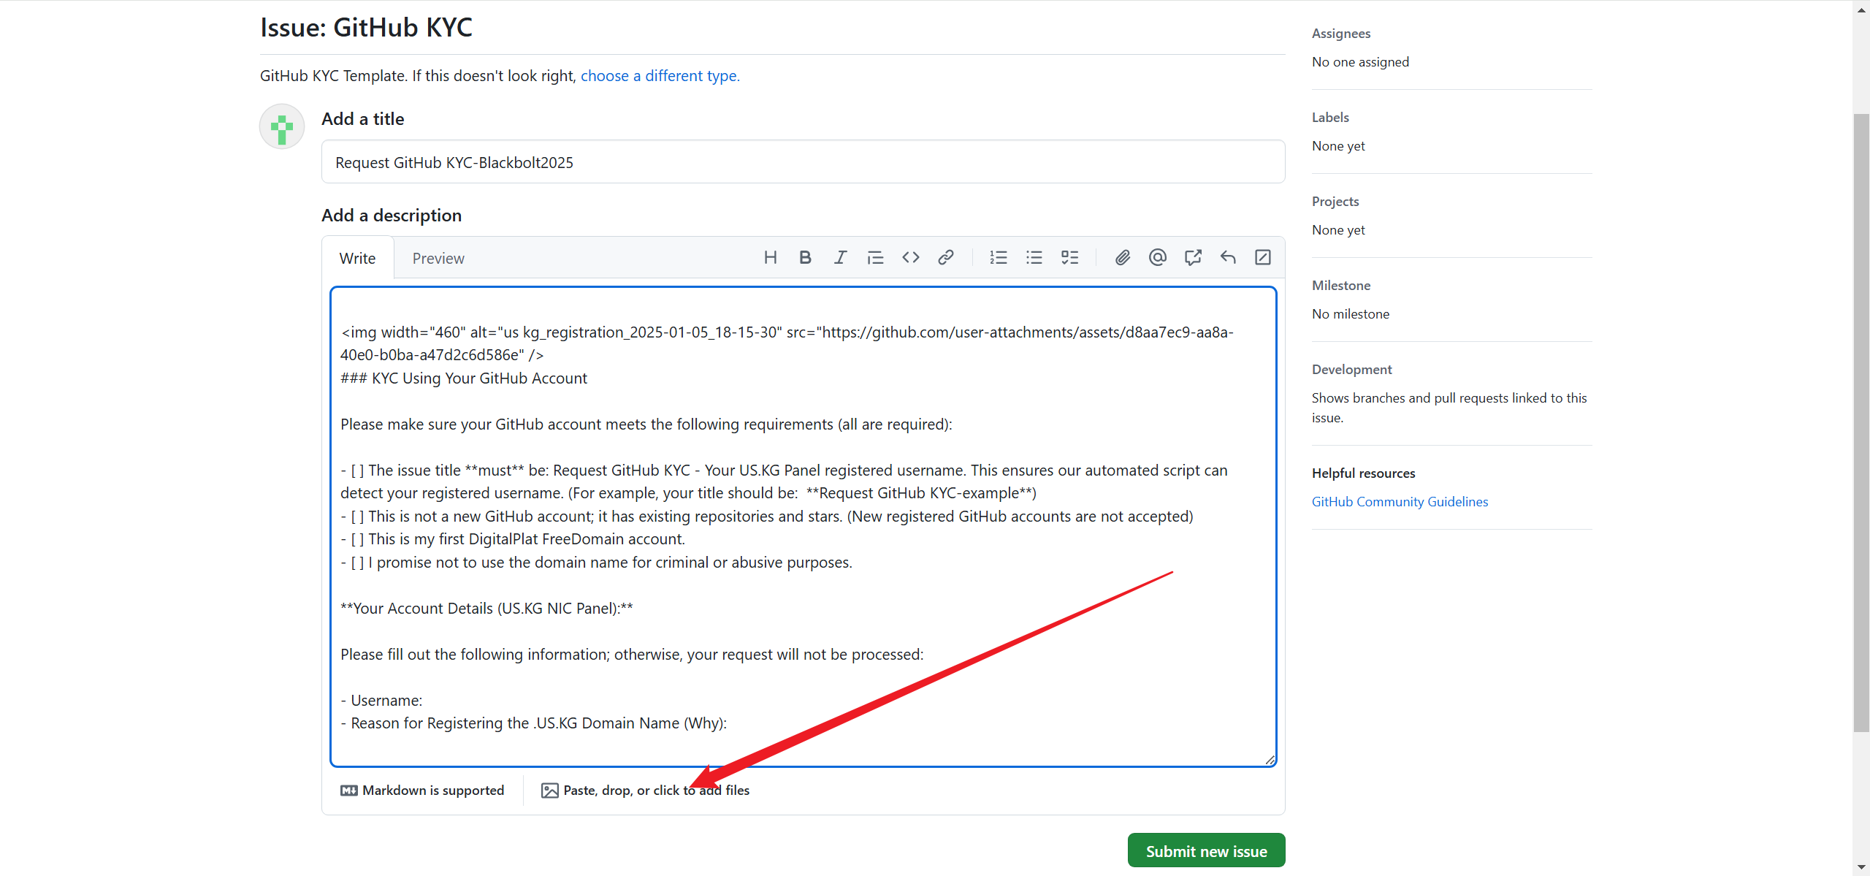This screenshot has height=876, width=1870.
Task: Open slash commands from the toolbar icon
Action: click(x=1263, y=257)
